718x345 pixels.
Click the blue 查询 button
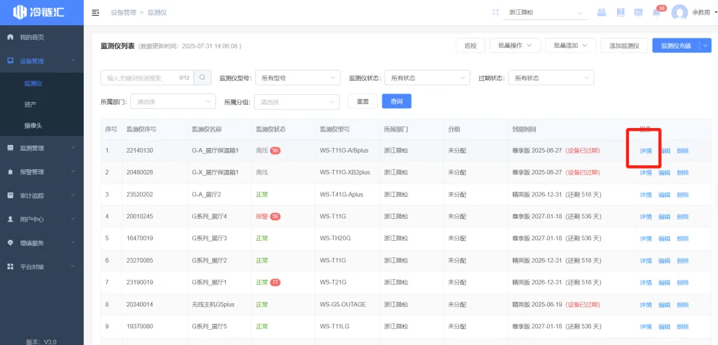point(396,102)
